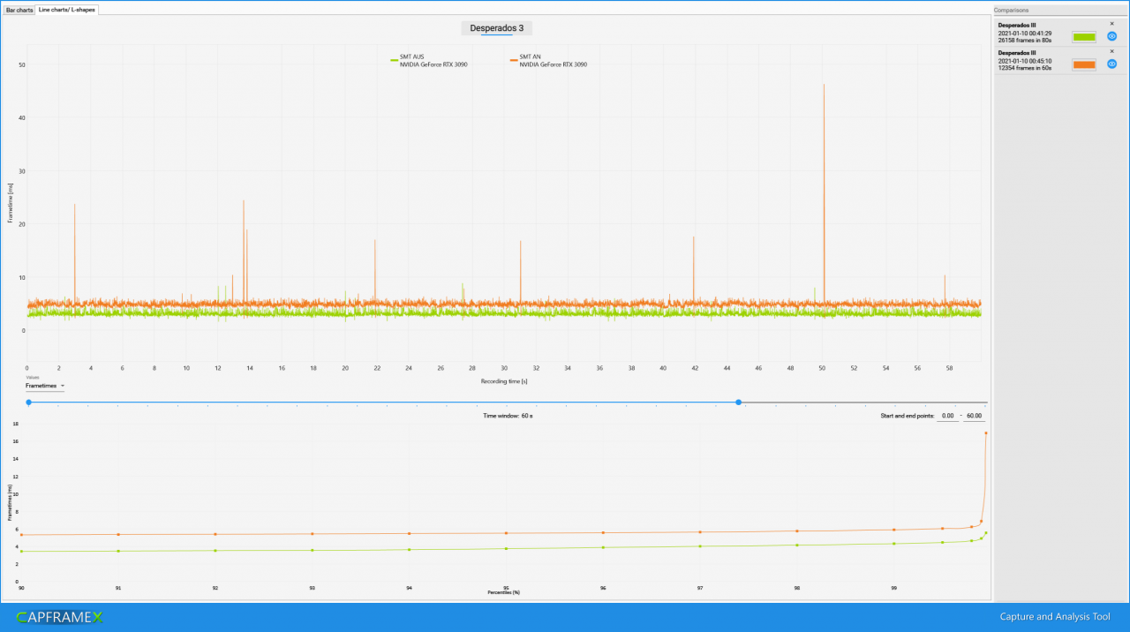Click the left range slider handle
This screenshot has width=1130, height=632.
point(28,403)
